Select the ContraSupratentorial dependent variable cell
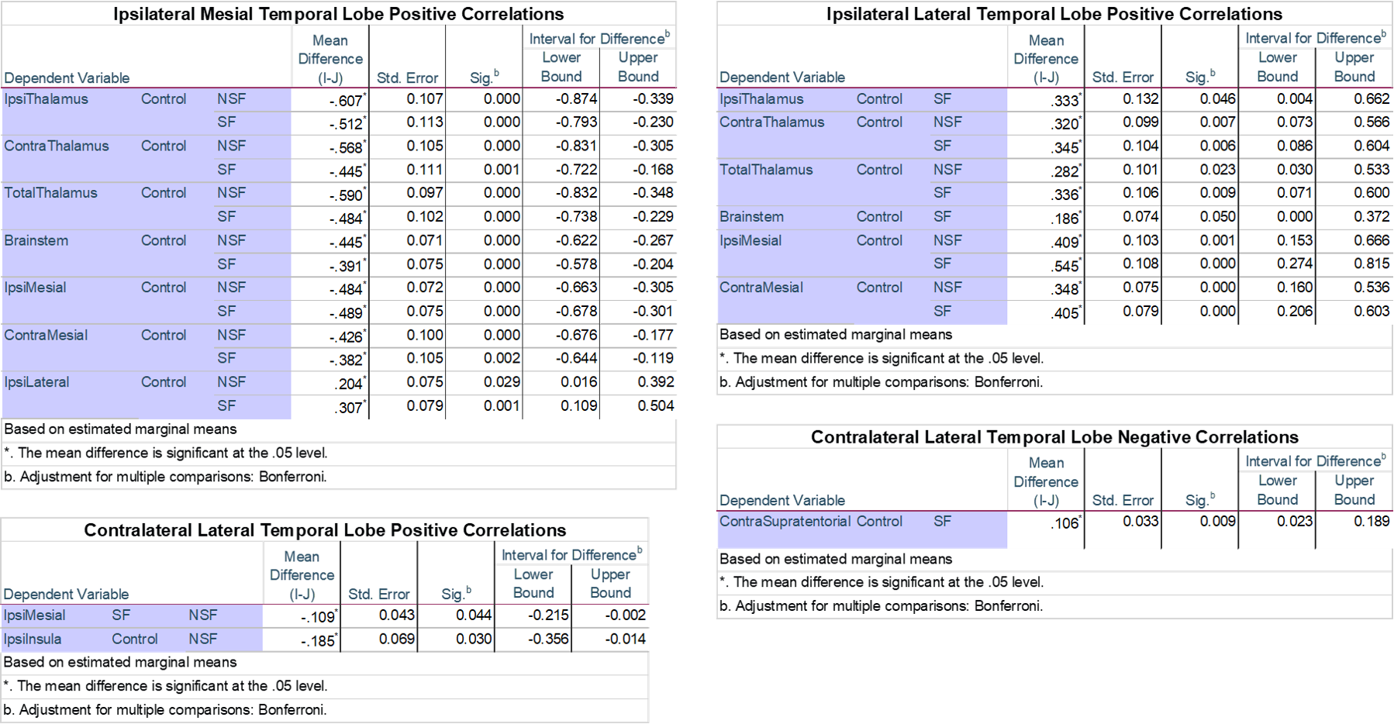 click(784, 522)
